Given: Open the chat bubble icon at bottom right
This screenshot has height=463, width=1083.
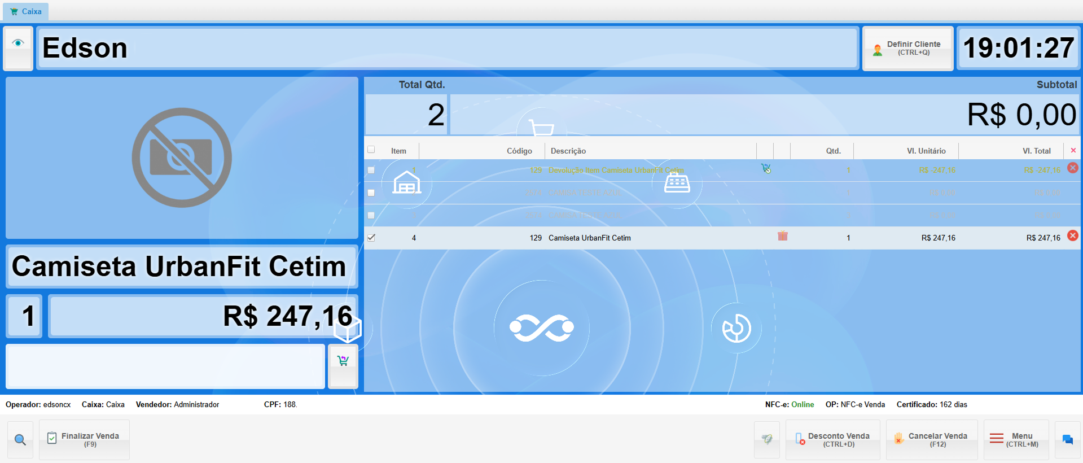Looking at the screenshot, I should point(1067,440).
